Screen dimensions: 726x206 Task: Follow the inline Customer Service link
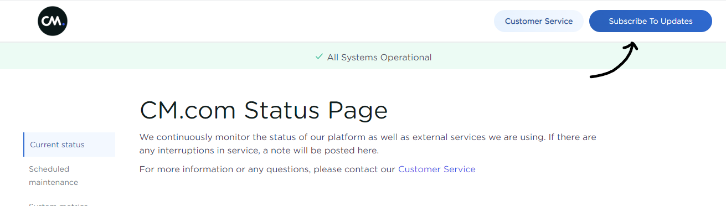(437, 169)
